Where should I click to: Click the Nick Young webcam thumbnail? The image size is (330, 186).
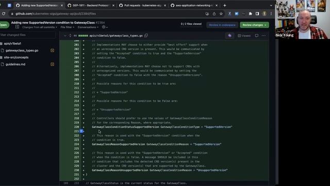pos(303,20)
